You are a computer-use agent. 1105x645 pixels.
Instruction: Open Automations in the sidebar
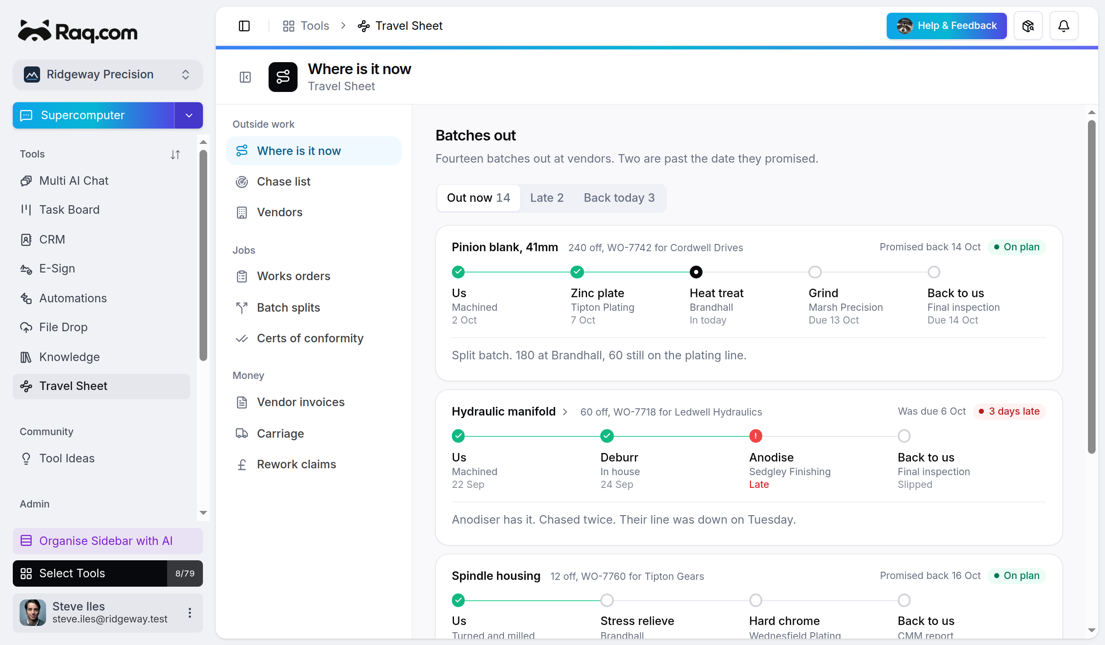[x=101, y=298]
